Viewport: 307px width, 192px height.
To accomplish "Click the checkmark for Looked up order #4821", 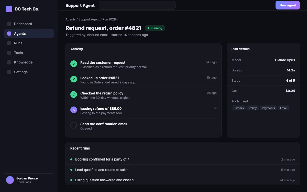I will (x=74, y=79).
